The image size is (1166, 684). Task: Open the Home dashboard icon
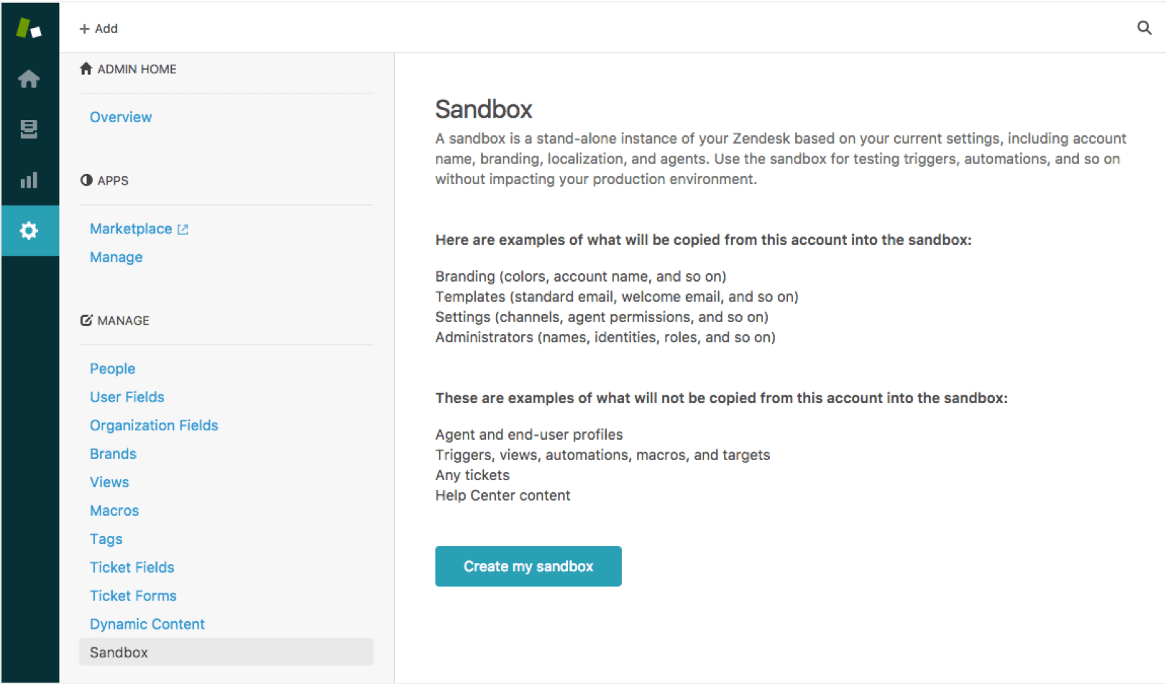click(x=29, y=78)
